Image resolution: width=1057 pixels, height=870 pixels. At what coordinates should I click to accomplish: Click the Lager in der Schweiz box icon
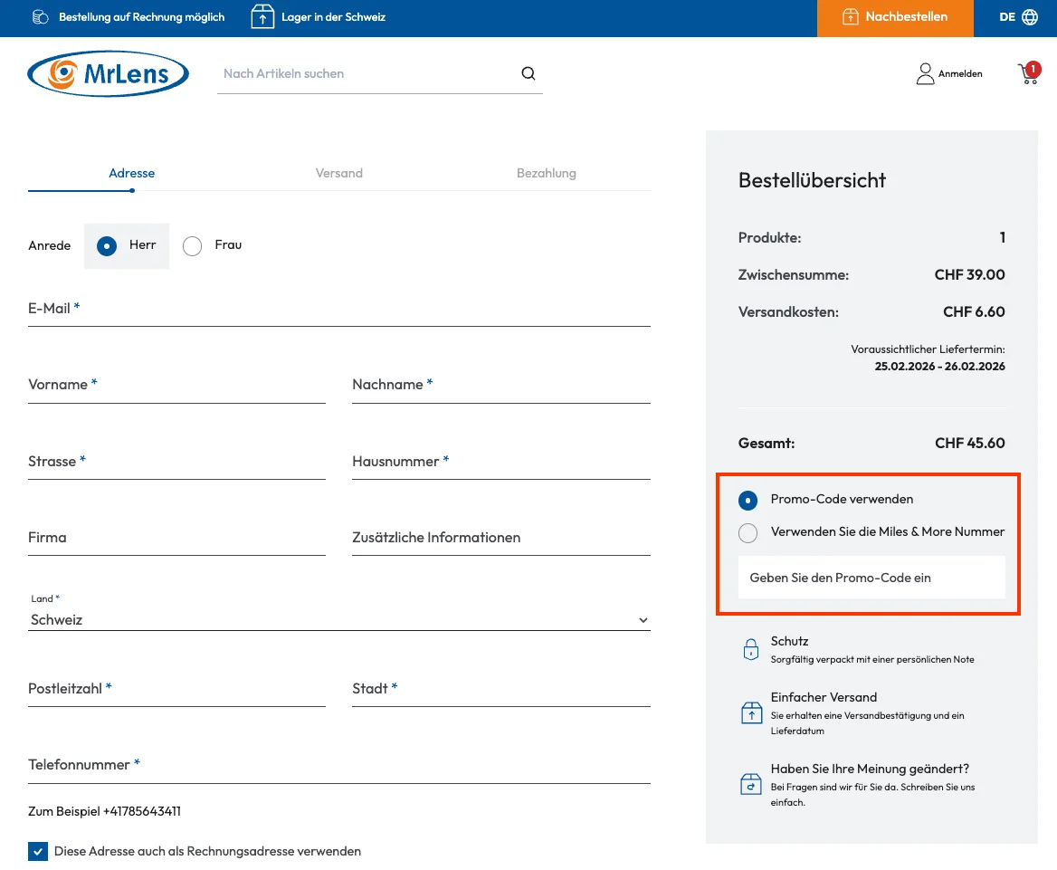coord(262,17)
